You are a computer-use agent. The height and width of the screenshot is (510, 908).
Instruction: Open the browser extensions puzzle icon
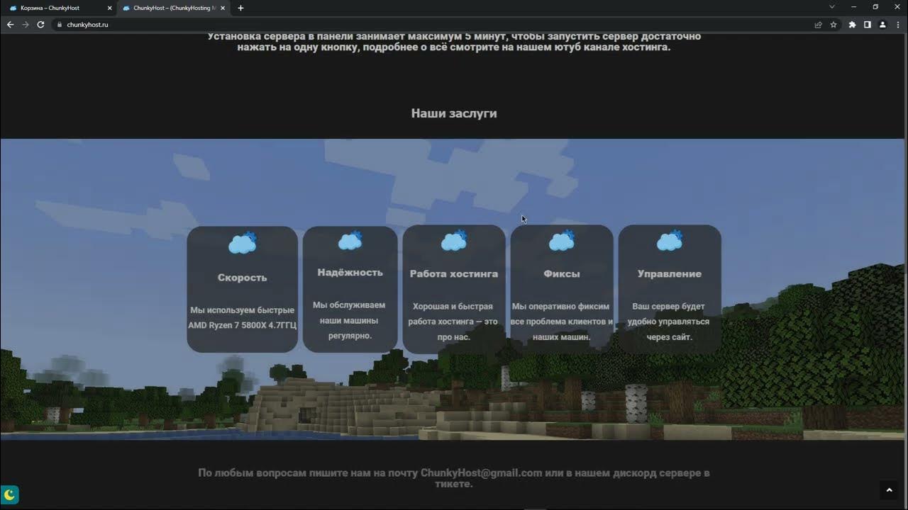coord(852,24)
